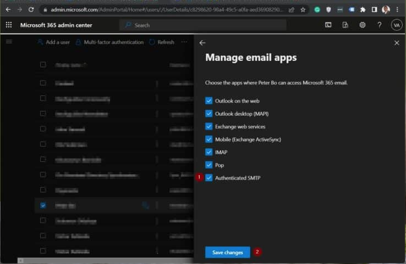Click Add a user
Image resolution: width=406 pixels, height=264 pixels.
coord(53,42)
